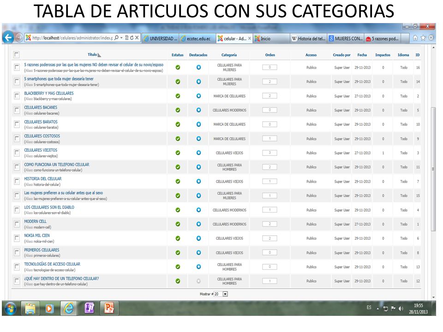Click the vertical scrollbar thumb of the page
This screenshot has height=332, width=443.
433,169
